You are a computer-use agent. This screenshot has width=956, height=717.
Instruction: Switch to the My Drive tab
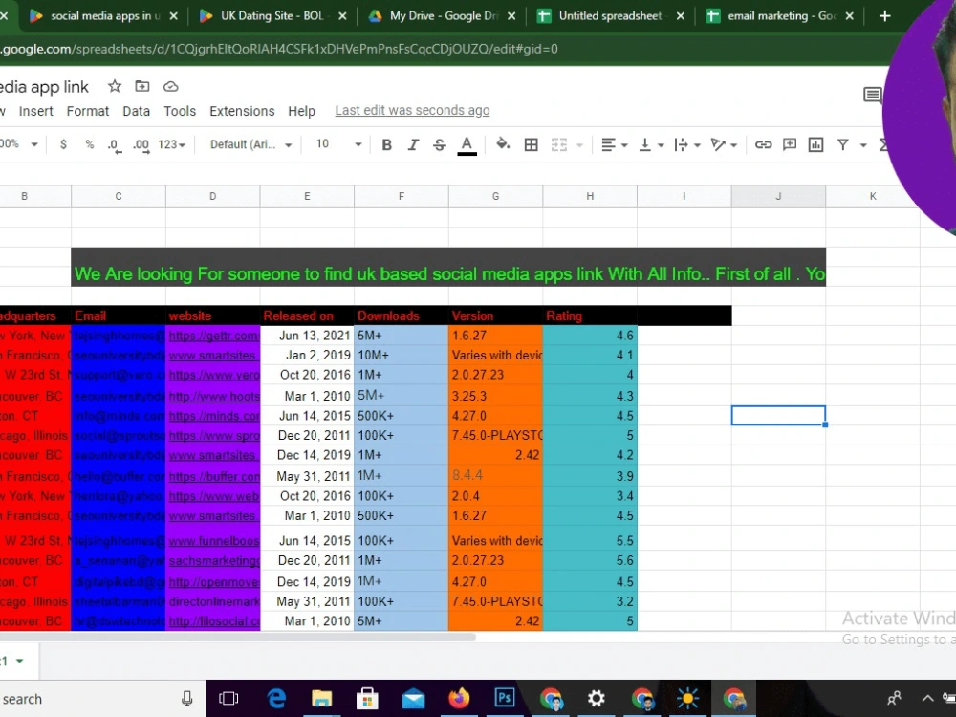(x=441, y=16)
